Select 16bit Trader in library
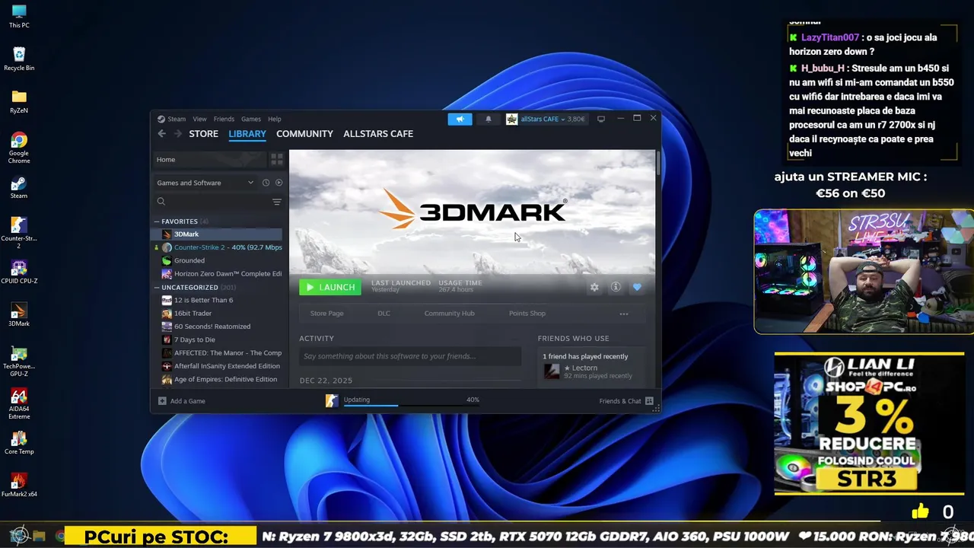The height and width of the screenshot is (548, 974). point(218,314)
